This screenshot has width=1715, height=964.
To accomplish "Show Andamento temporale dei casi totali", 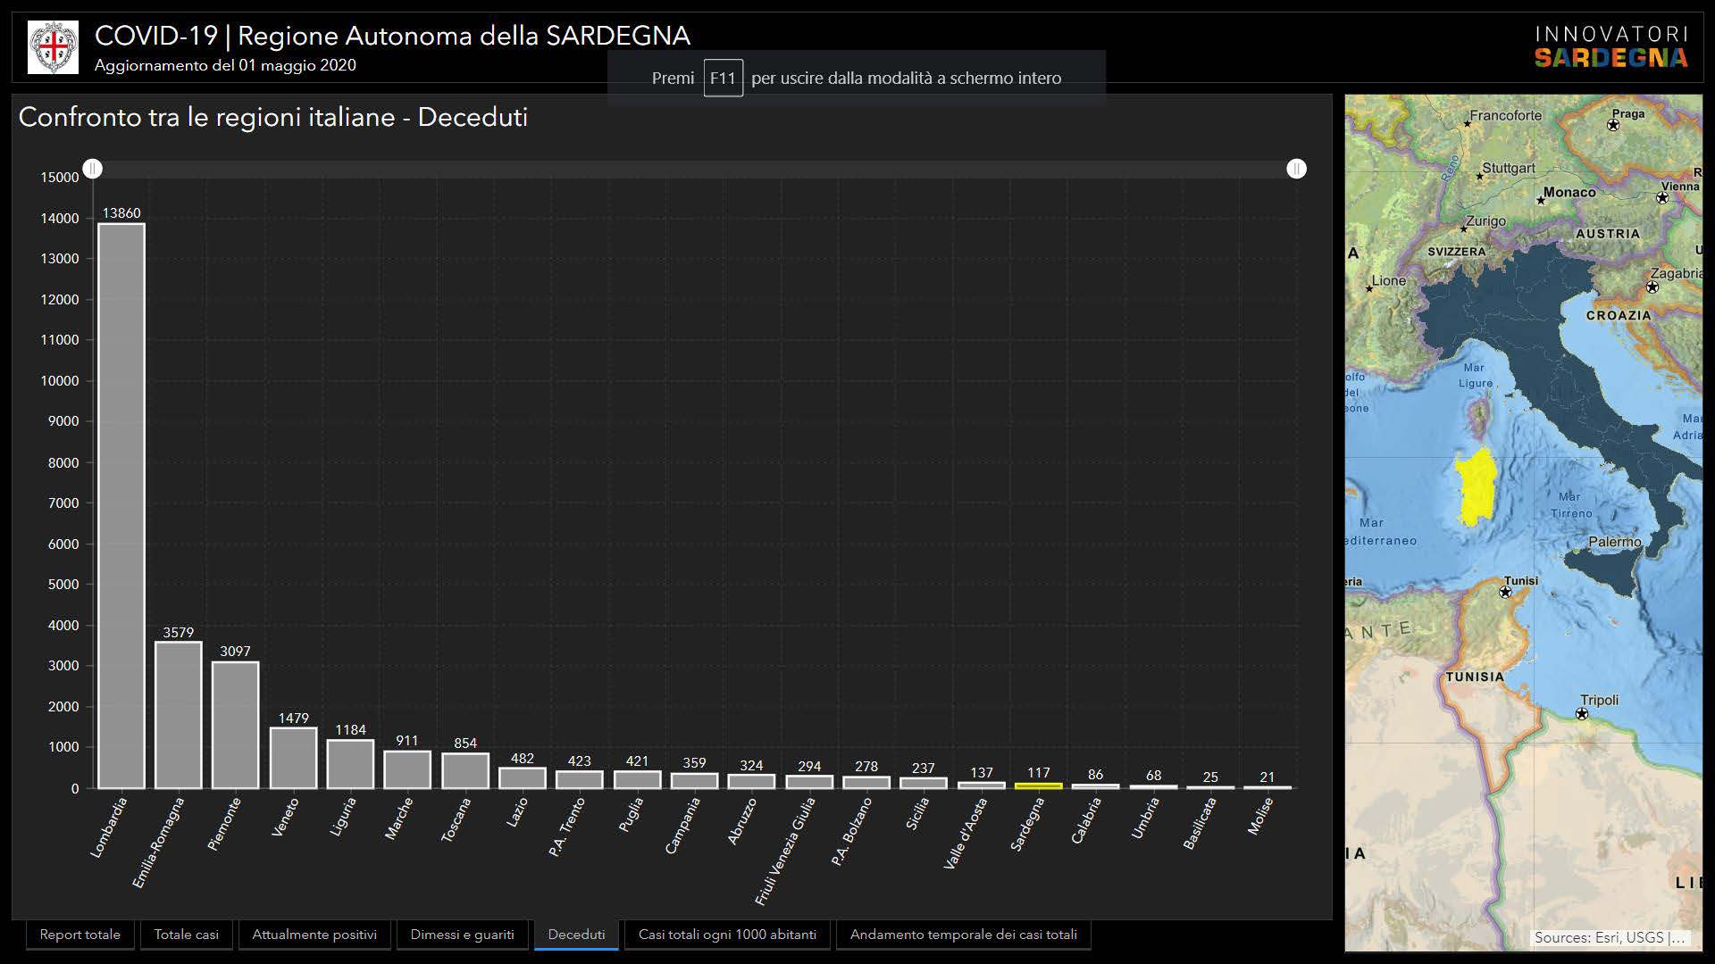I will tap(963, 935).
